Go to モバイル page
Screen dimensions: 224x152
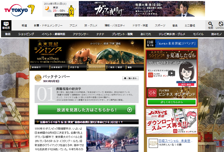click(x=198, y=34)
